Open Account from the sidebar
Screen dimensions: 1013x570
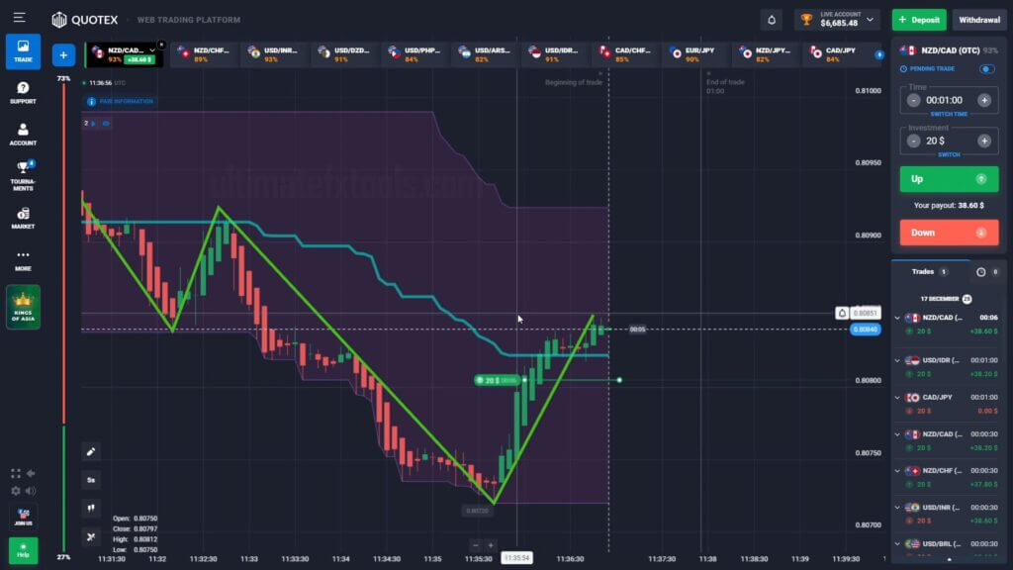(24, 135)
